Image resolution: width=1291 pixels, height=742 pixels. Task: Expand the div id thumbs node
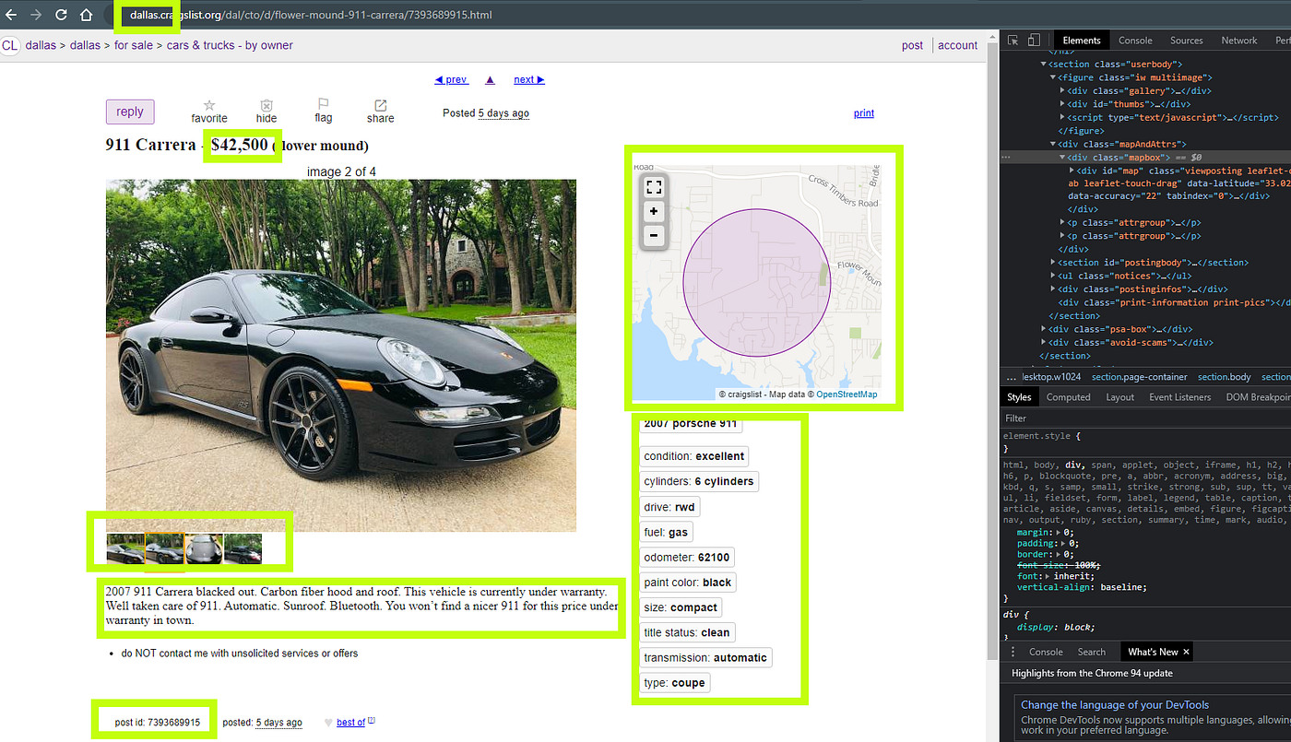tap(1063, 104)
